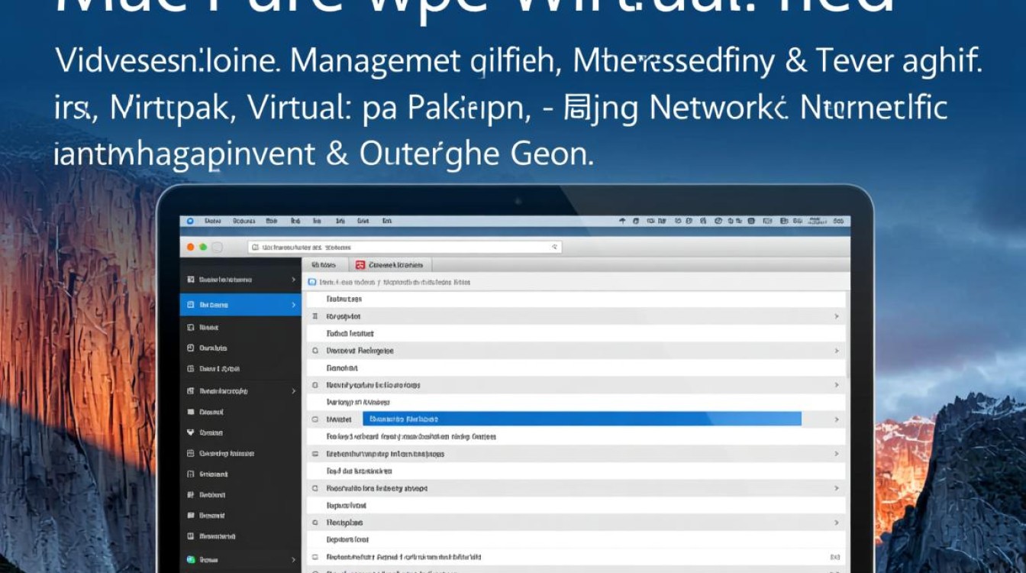
Task: Click the red icon on the second tab
Action: 360,264
